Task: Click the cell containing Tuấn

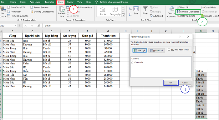Action: [x=33, y=63]
